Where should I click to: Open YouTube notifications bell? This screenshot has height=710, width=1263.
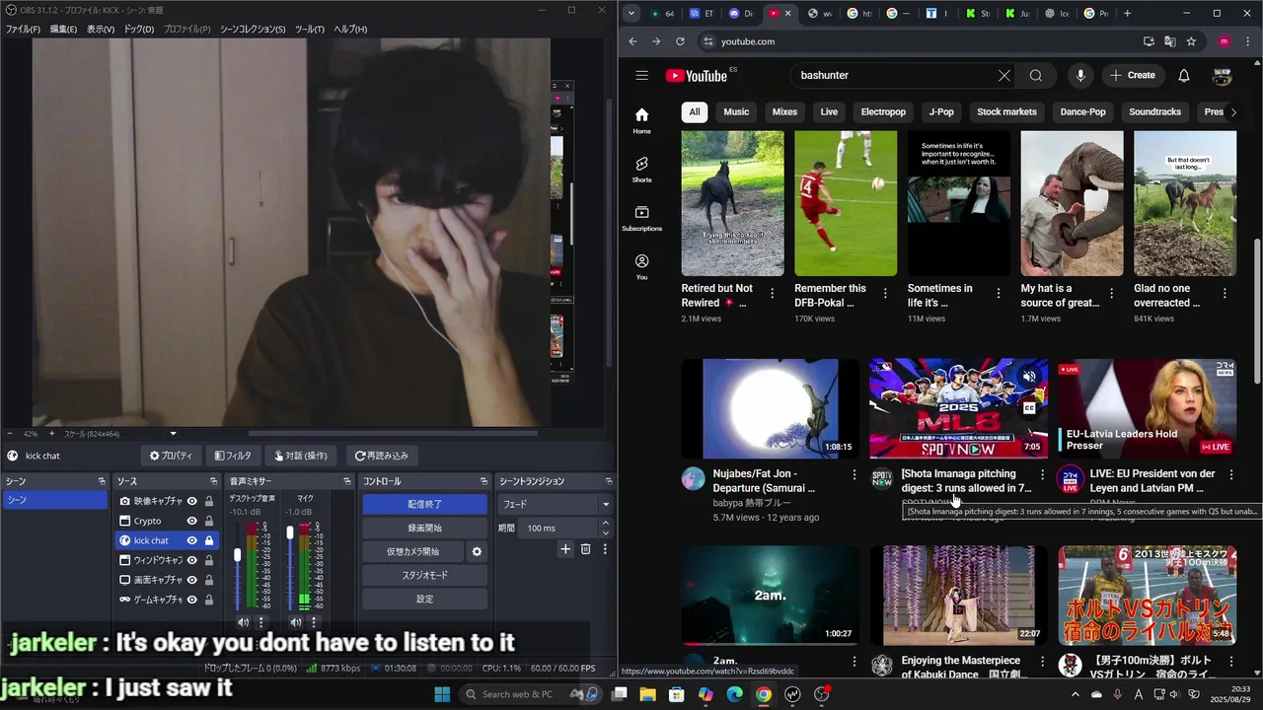1184,75
